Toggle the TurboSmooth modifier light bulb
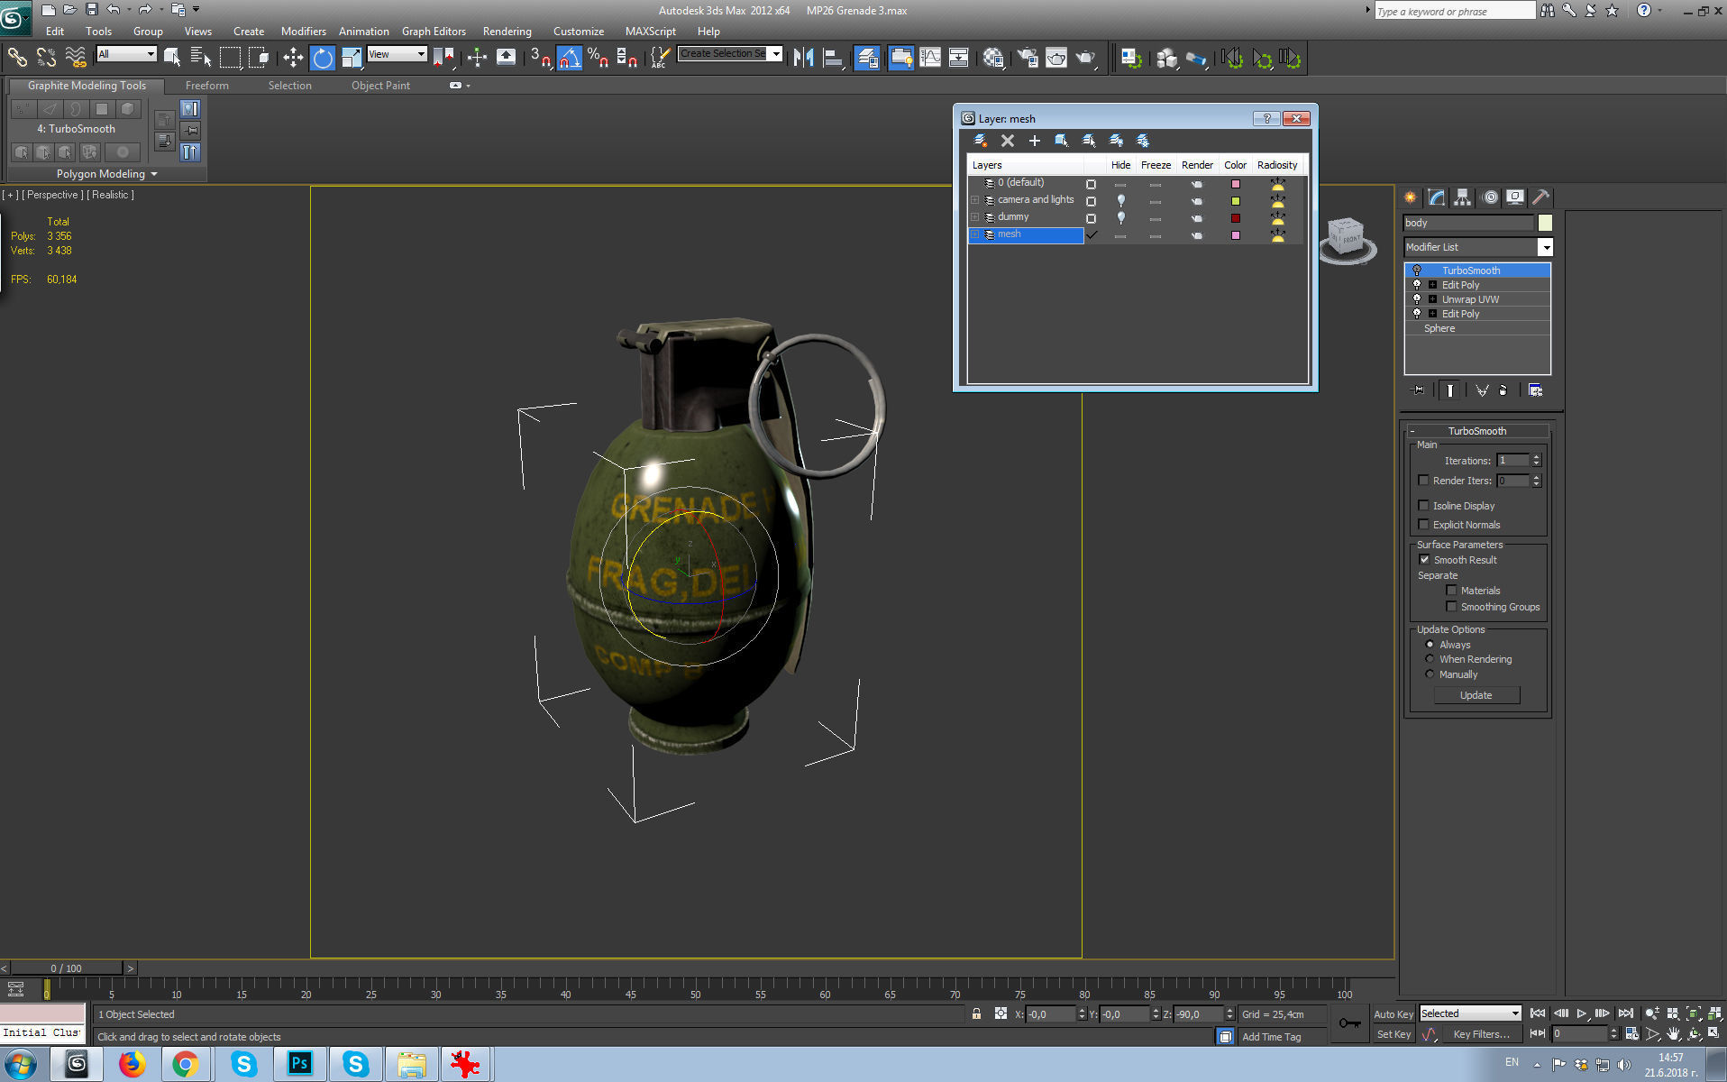The height and width of the screenshot is (1082, 1727). [x=1418, y=270]
